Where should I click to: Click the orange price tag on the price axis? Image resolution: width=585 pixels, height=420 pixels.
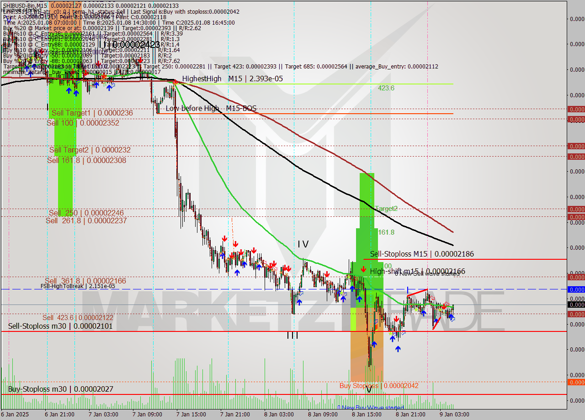(x=576, y=382)
